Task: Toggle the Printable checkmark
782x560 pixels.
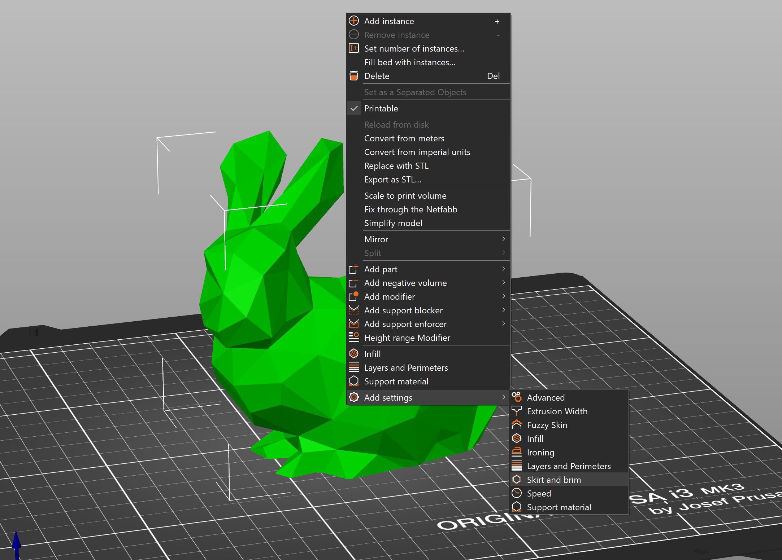Action: [x=354, y=108]
